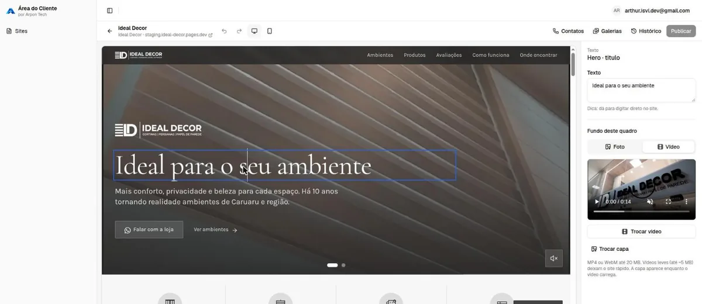This screenshot has width=702, height=304.
Task: Go to Ambientes in the site nav
Action: [380, 55]
